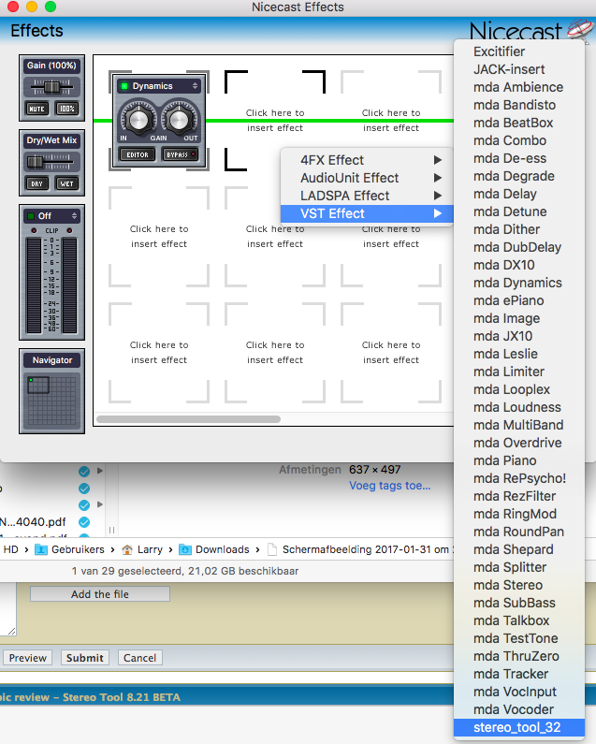
Task: Click the green zoom button of Nicecast Effects
Action: (x=51, y=7)
